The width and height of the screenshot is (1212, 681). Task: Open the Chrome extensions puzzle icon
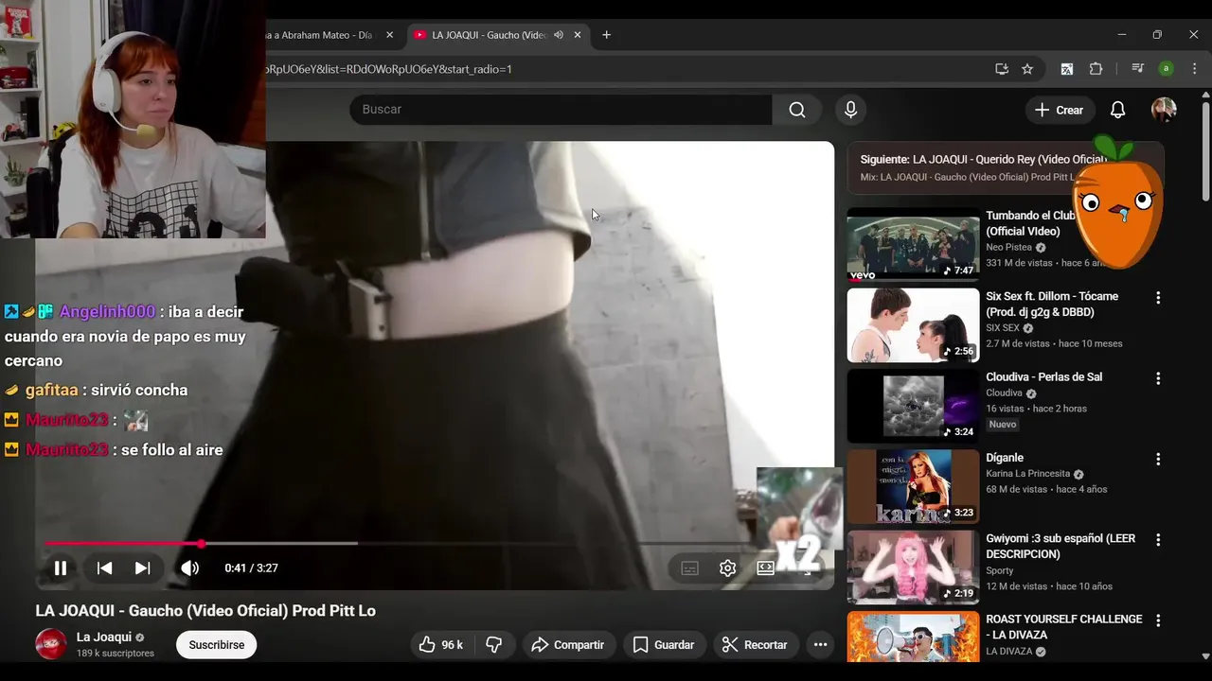click(1096, 69)
